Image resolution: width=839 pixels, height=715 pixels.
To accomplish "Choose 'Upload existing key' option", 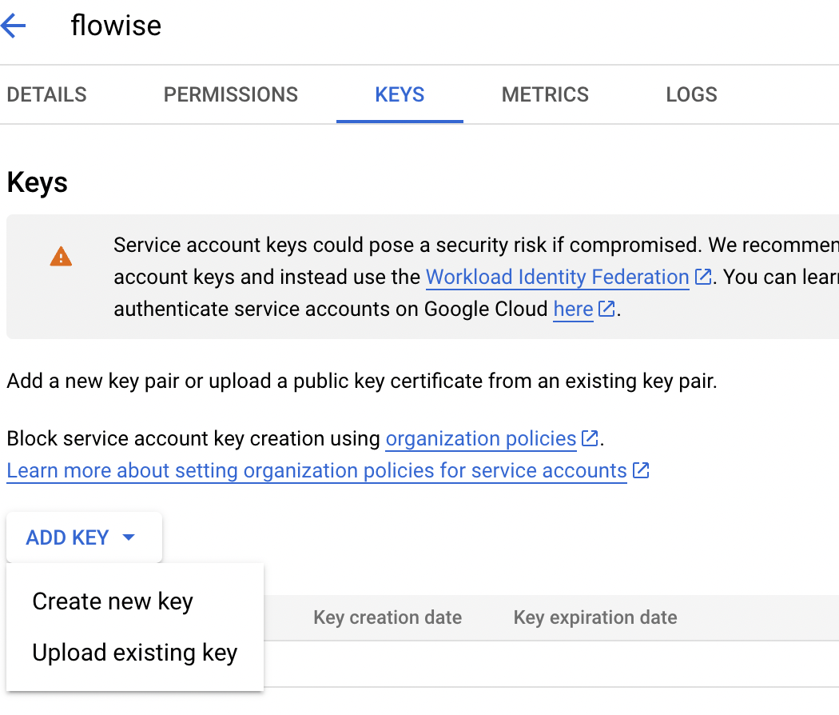I will 135,653.
